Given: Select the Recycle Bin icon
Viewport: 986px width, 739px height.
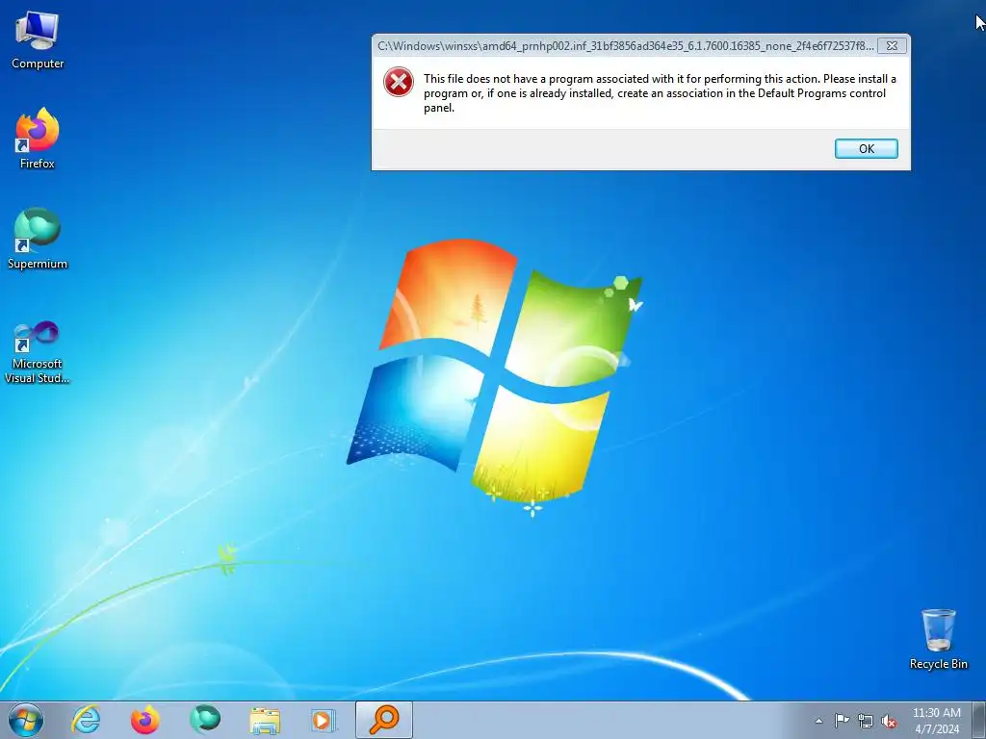Looking at the screenshot, I should (938, 639).
